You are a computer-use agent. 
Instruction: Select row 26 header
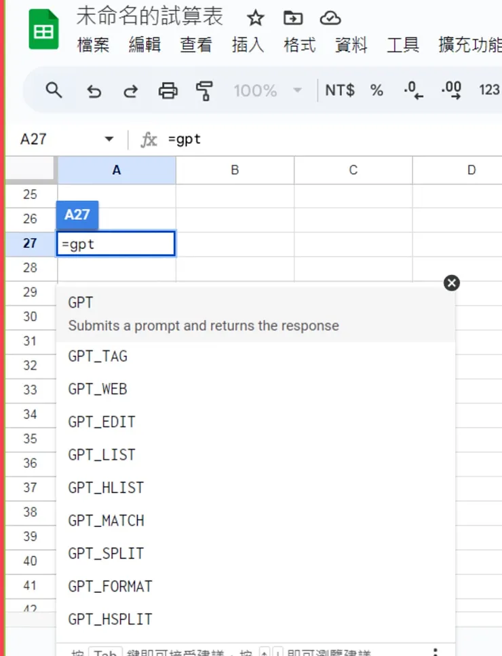30,219
